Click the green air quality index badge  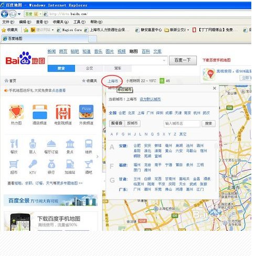[x=162, y=81]
